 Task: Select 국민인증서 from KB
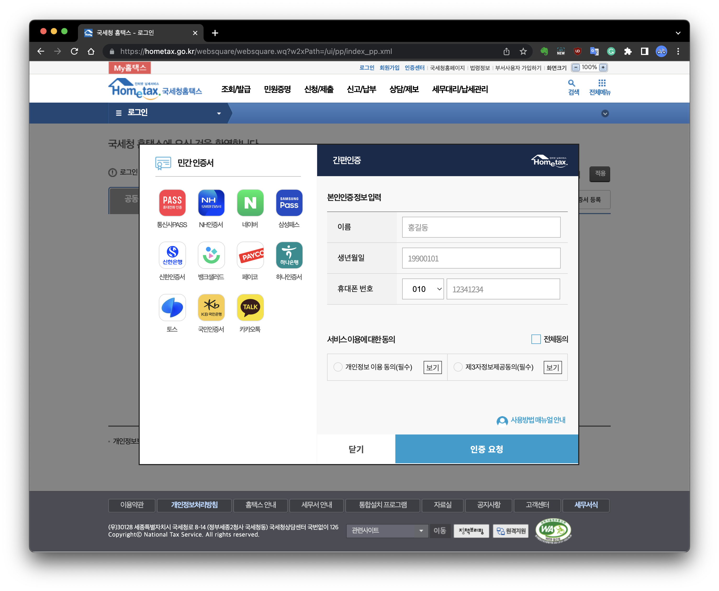(211, 307)
